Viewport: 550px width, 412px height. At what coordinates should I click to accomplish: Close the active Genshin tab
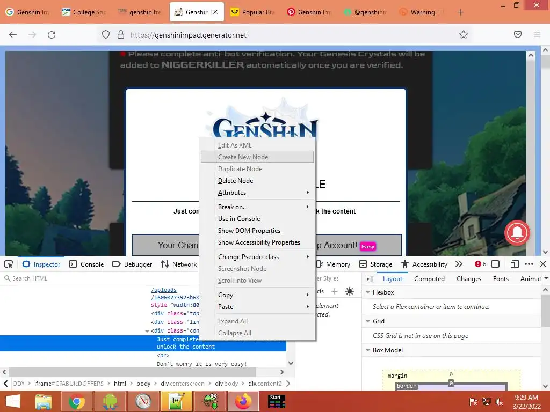215,12
